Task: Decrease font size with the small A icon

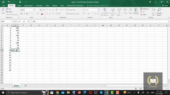Action: coord(44,10)
